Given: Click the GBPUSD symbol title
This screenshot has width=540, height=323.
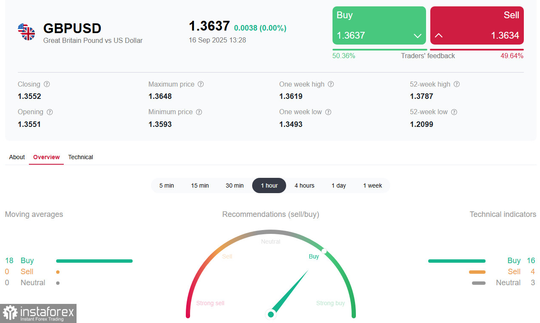Looking at the screenshot, I should (72, 28).
